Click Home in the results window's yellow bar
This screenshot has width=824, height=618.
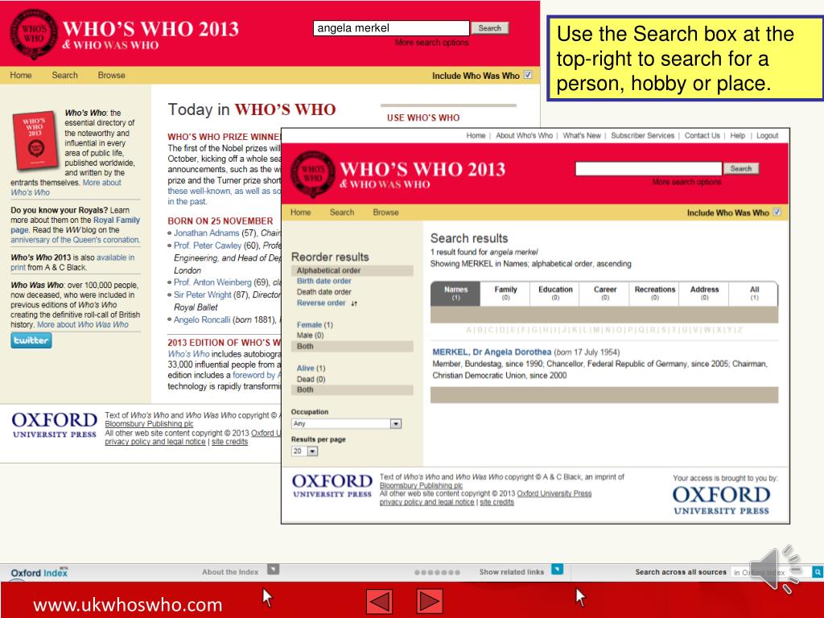tap(301, 212)
